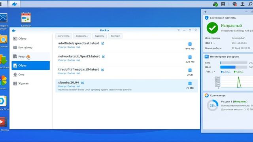253x142 pixels.
Task: Click the database icon for the 120 MB image
Action: 190,57
